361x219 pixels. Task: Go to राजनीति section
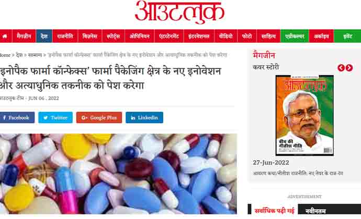[x=65, y=36]
